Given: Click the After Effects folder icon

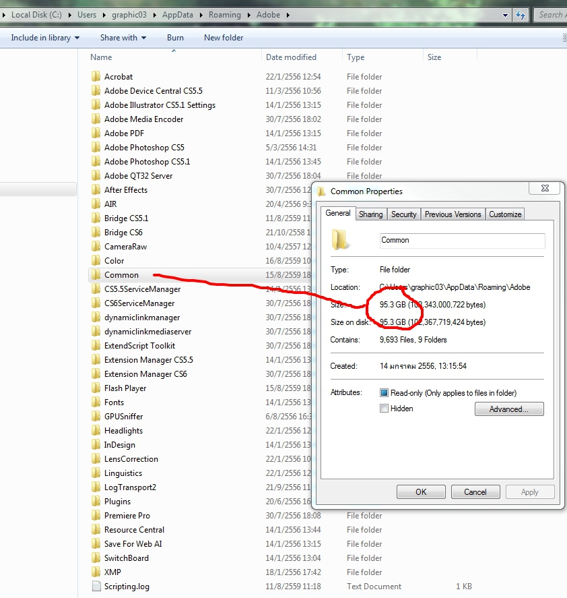Looking at the screenshot, I should pyautogui.click(x=96, y=189).
